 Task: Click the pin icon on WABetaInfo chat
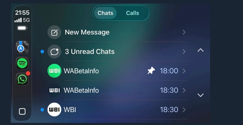click(151, 71)
